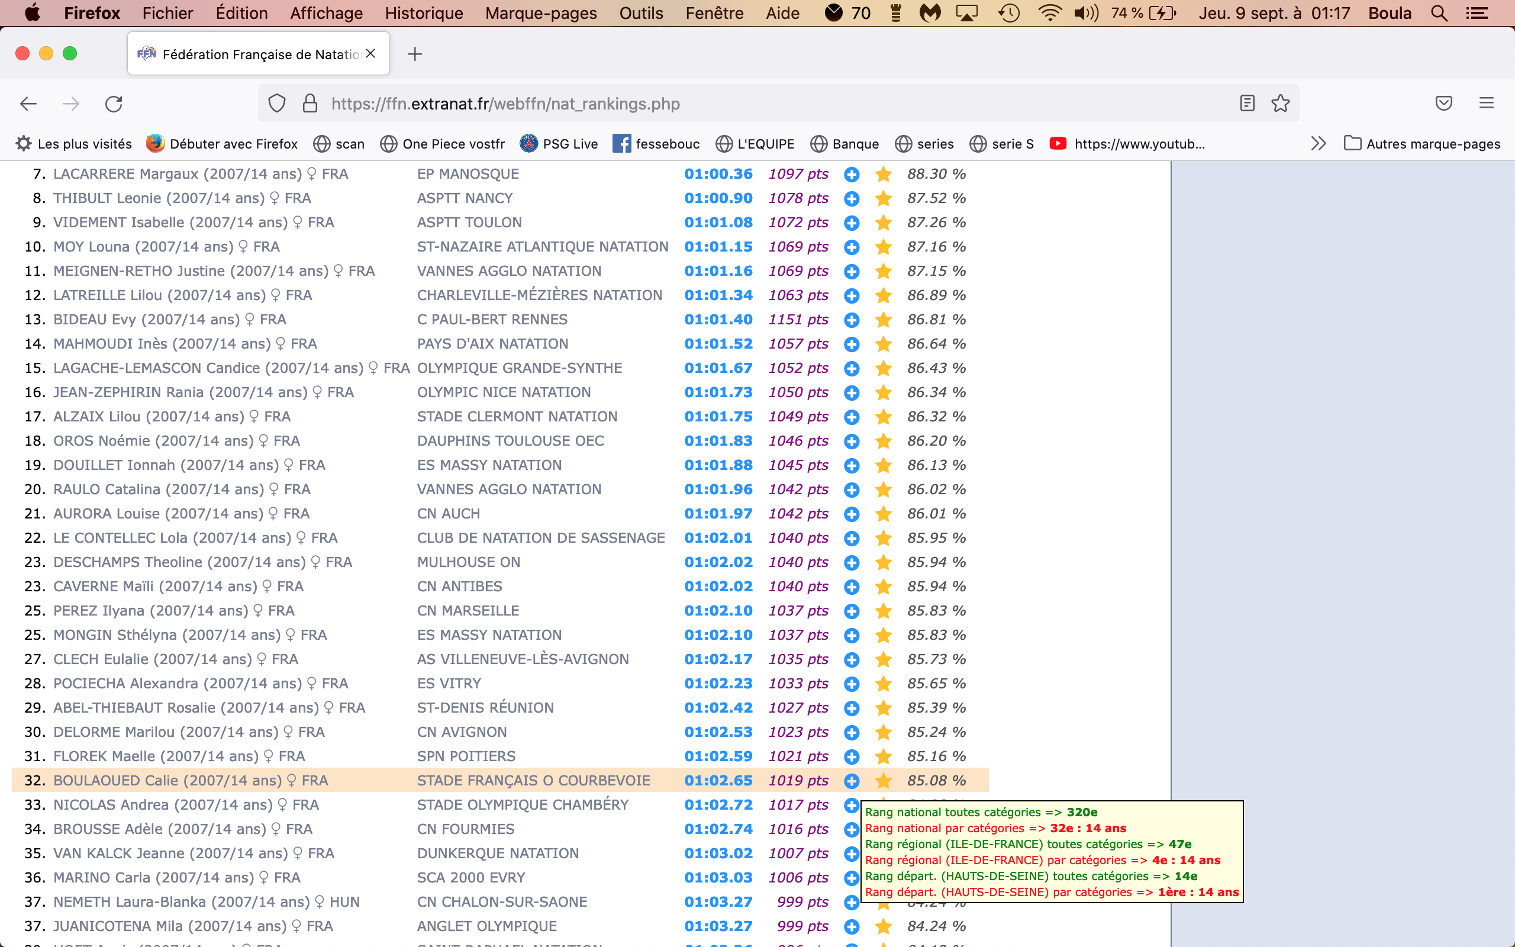Click plus icon for LACARRERE Margaux row

(852, 175)
